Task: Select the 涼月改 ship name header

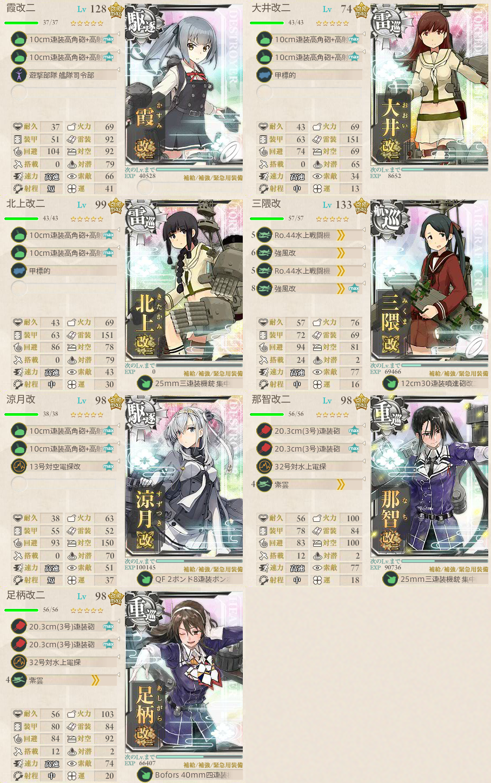Action: (x=21, y=400)
